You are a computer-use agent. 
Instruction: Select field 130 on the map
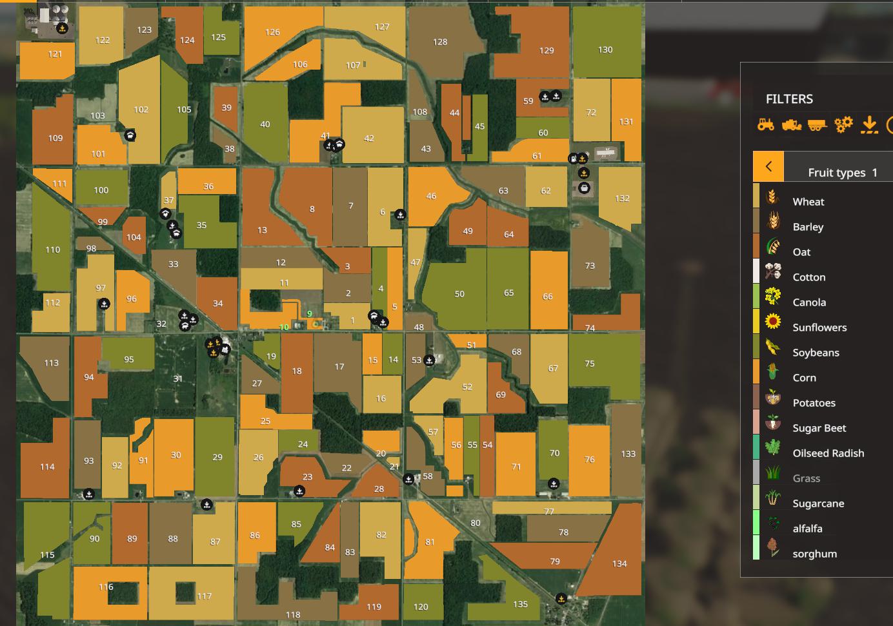tap(605, 49)
